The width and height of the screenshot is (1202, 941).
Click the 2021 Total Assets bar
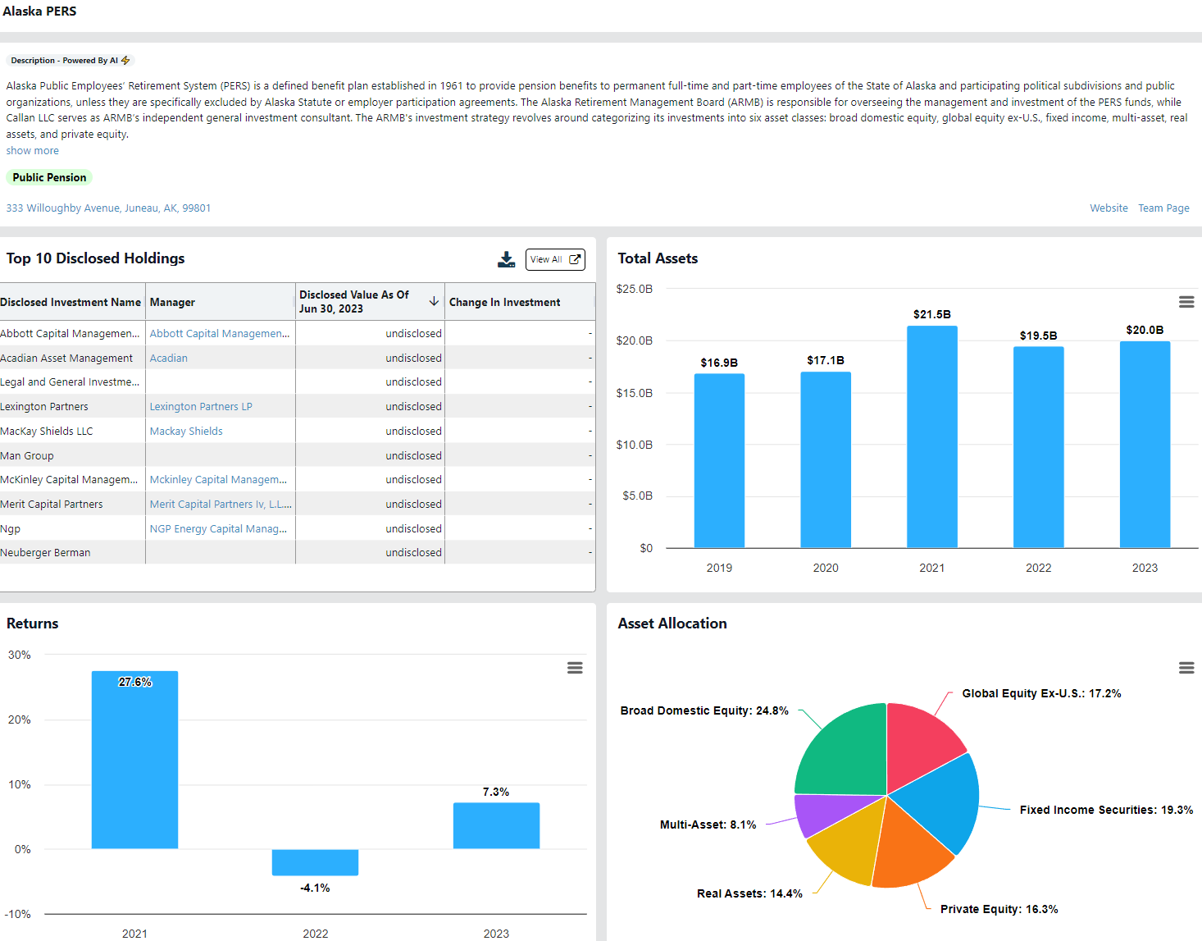tap(932, 437)
